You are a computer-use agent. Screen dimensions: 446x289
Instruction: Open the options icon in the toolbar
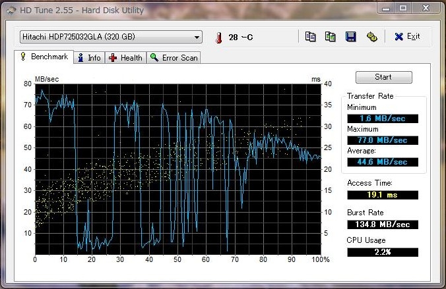(x=371, y=37)
